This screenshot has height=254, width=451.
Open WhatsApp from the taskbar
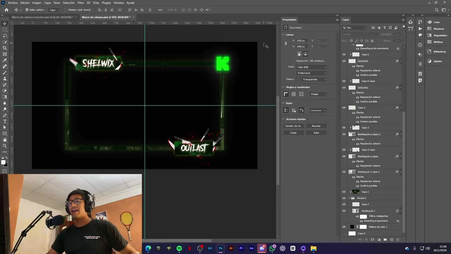point(272,248)
